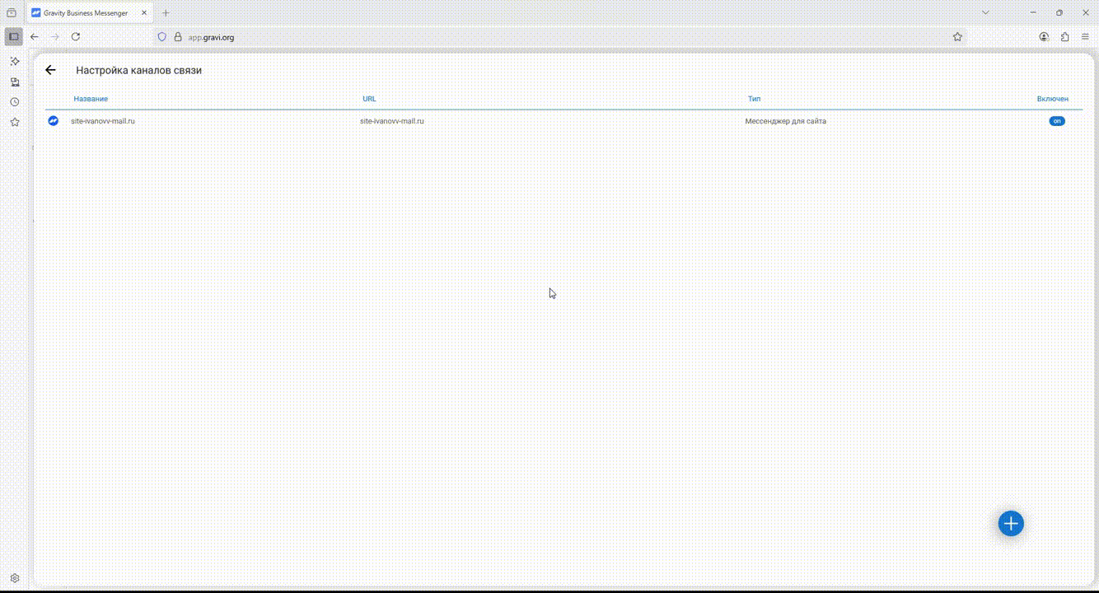Open the Firefox hamburger application menu

coord(1085,37)
